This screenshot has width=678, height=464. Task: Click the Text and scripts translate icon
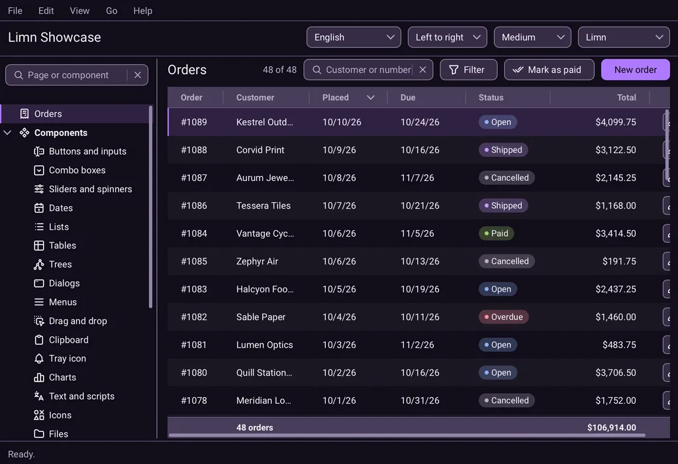pos(39,396)
